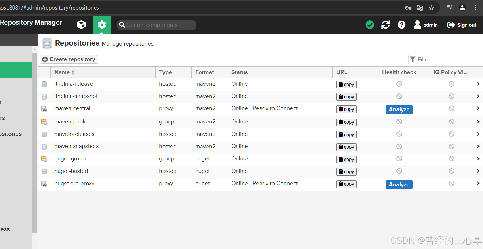
Task: Copy URL of itheima-snapshot
Action: [346, 97]
